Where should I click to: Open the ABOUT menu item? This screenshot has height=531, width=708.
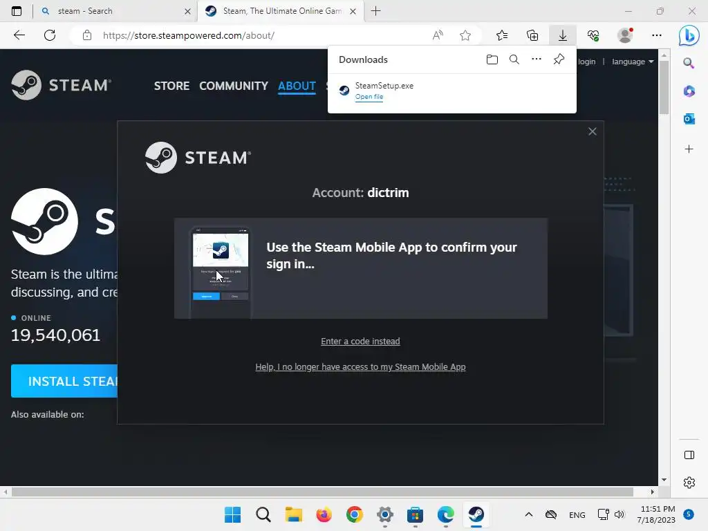297,86
